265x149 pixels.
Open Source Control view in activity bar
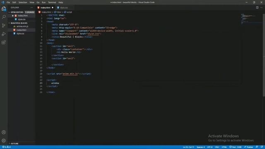coord(4,25)
